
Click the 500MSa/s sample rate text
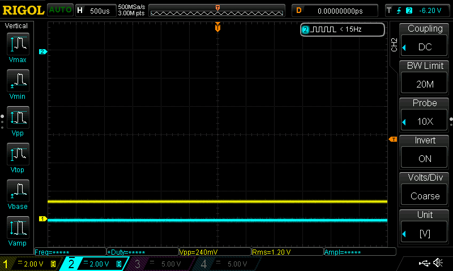(x=131, y=7)
